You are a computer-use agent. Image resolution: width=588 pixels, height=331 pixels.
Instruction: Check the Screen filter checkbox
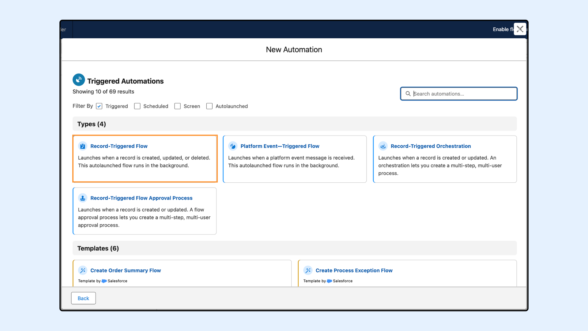tap(177, 106)
